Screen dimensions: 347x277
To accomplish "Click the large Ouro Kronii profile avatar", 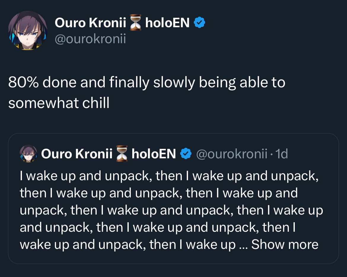I will [28, 30].
